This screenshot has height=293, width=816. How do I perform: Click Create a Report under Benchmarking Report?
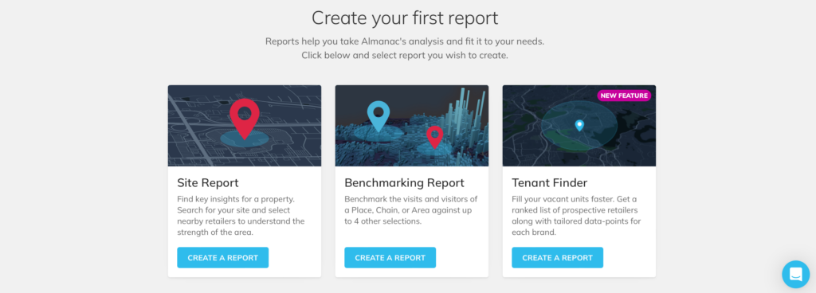(390, 258)
